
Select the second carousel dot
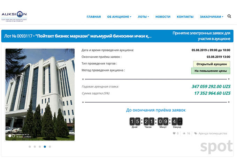[35, 146]
